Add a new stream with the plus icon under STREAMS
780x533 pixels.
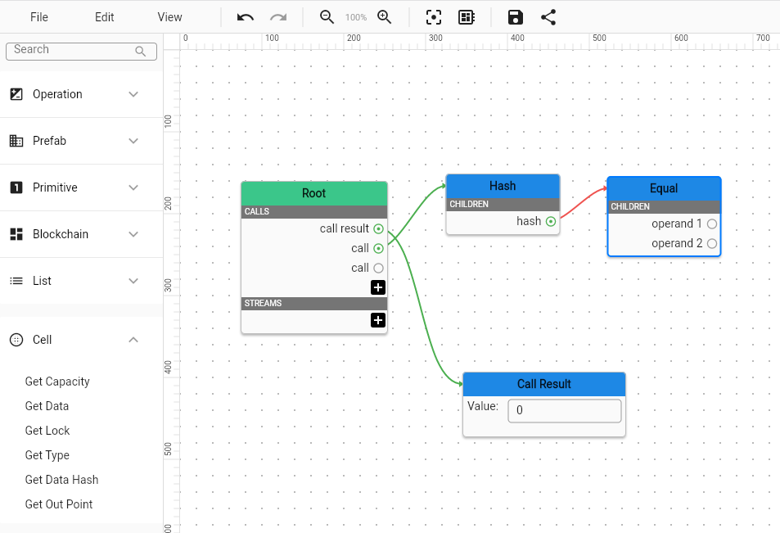click(x=378, y=320)
